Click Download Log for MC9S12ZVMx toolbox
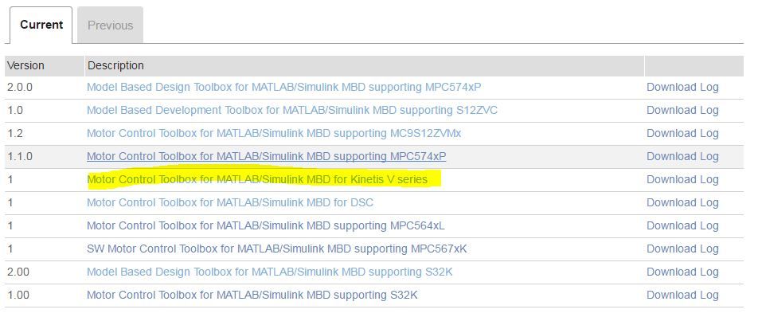The width and height of the screenshot is (762, 325). [x=682, y=133]
